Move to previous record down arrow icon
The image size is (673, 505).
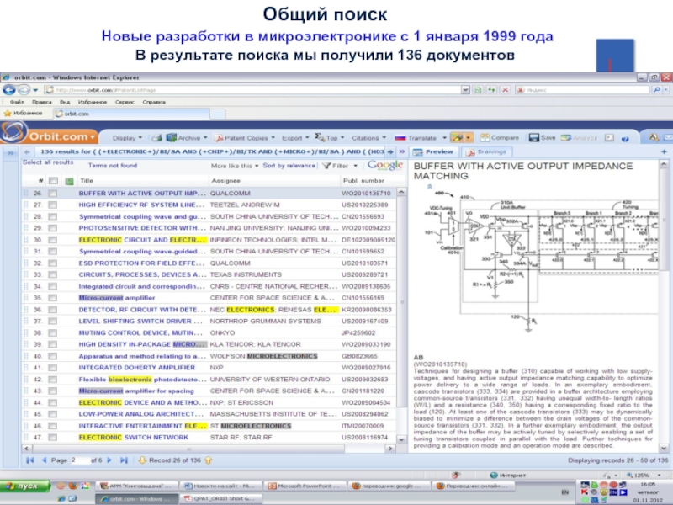coord(142,460)
